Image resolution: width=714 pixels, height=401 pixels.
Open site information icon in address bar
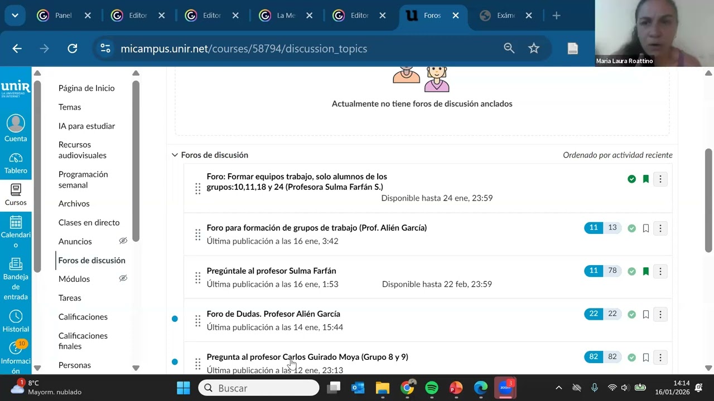coord(105,48)
